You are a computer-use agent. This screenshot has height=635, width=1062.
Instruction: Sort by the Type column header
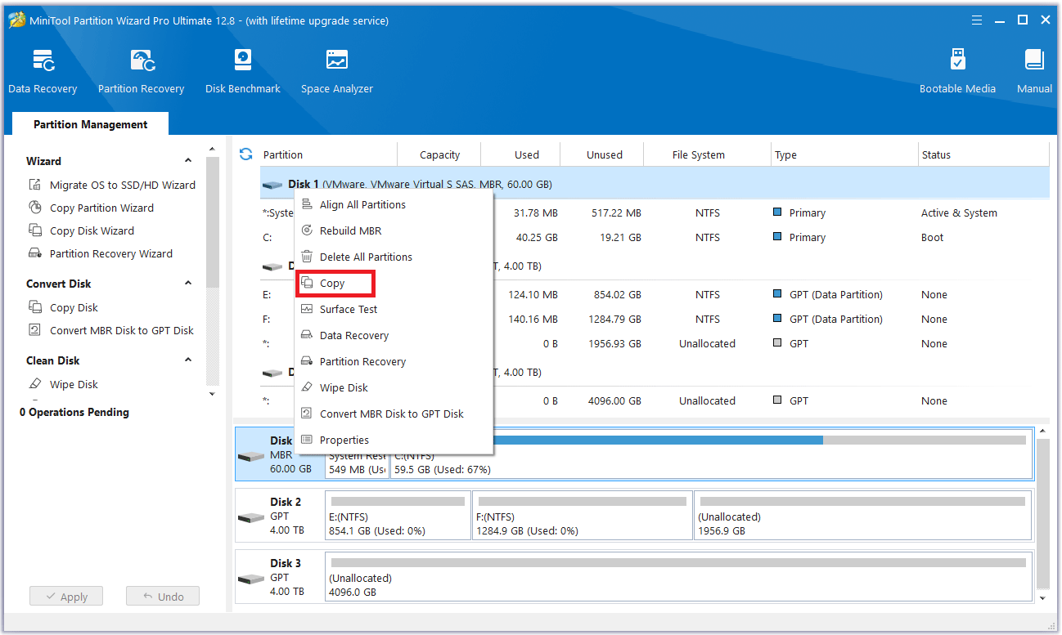click(845, 154)
